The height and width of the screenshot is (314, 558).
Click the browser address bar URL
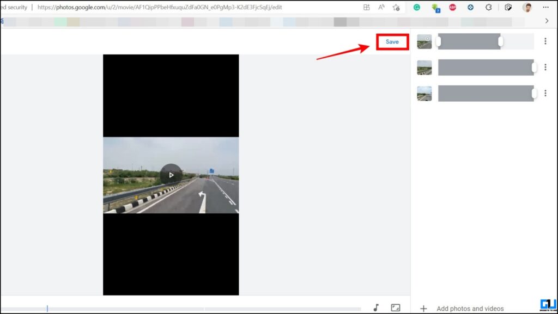point(160,7)
